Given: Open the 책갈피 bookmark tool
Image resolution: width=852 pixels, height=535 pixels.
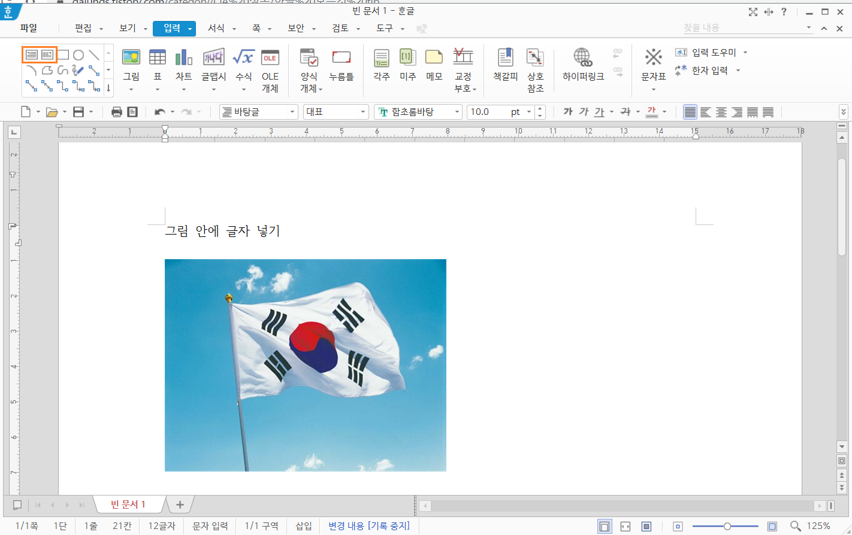Looking at the screenshot, I should tap(506, 63).
